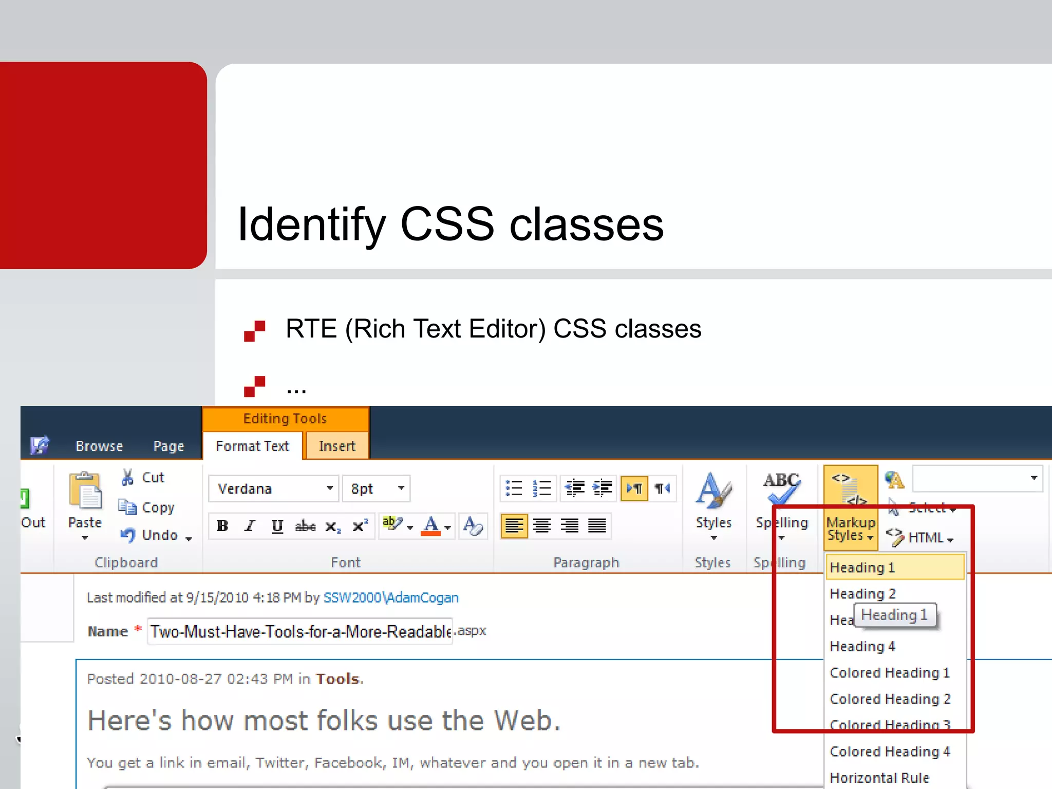Toggle italic formatting
The height and width of the screenshot is (789, 1052).
pos(250,526)
